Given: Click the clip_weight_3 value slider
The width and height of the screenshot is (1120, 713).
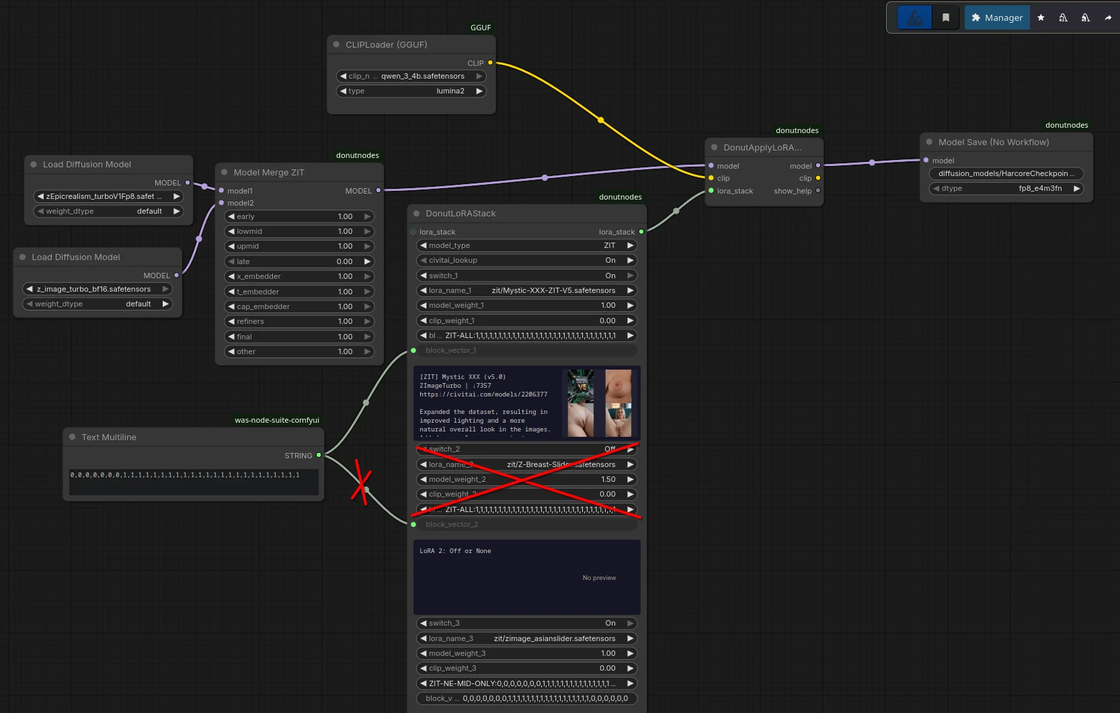Looking at the screenshot, I should pos(526,668).
